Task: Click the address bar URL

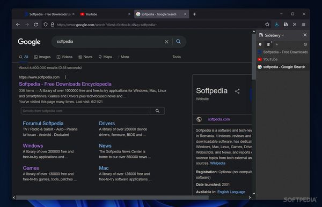Action: pyautogui.click(x=107, y=25)
